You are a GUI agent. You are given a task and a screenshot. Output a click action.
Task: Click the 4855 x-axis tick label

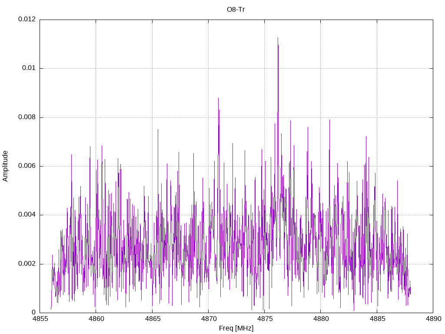coord(40,319)
